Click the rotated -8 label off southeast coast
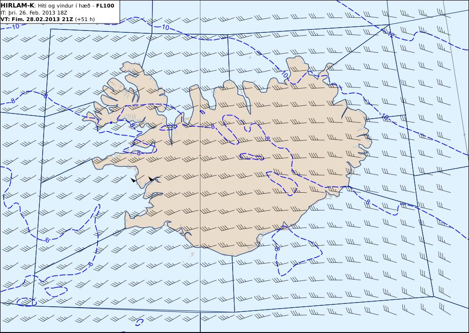 [277, 248]
